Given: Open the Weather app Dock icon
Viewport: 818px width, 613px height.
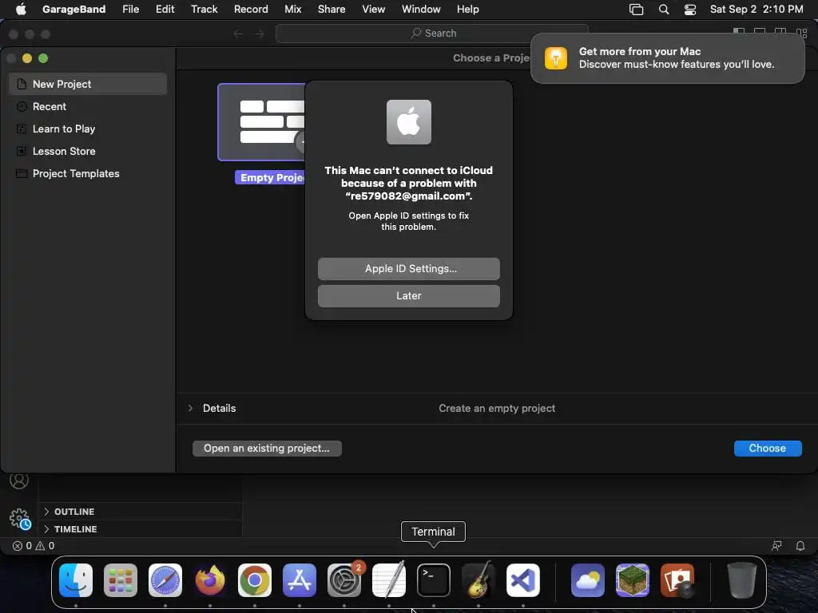Looking at the screenshot, I should tap(587, 580).
